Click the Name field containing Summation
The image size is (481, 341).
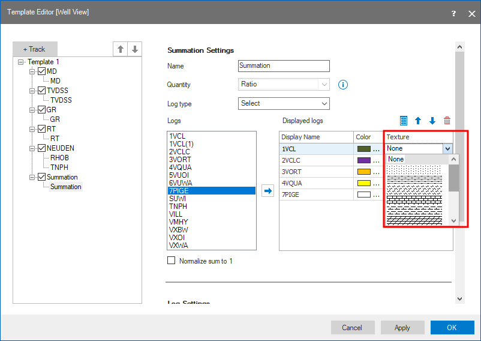click(x=284, y=66)
